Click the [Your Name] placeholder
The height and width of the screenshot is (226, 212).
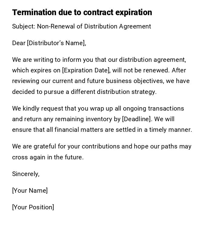(x=30, y=191)
